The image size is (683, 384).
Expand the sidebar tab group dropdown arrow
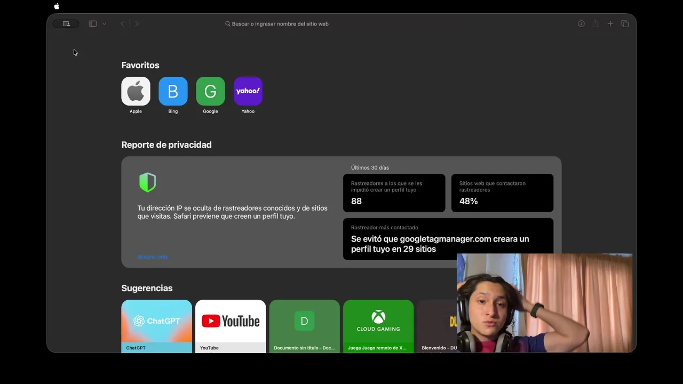[104, 24]
